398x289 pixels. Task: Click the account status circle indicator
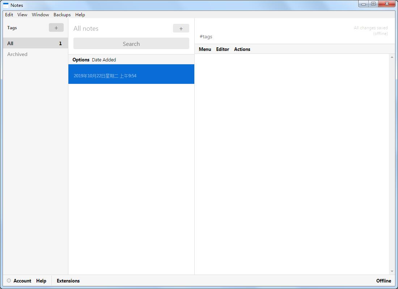tap(9, 281)
